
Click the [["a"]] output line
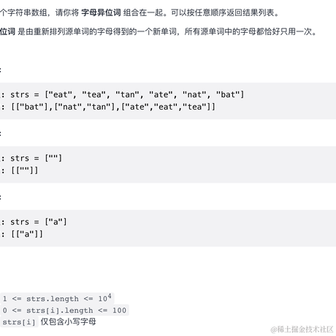pyautogui.click(x=27, y=234)
